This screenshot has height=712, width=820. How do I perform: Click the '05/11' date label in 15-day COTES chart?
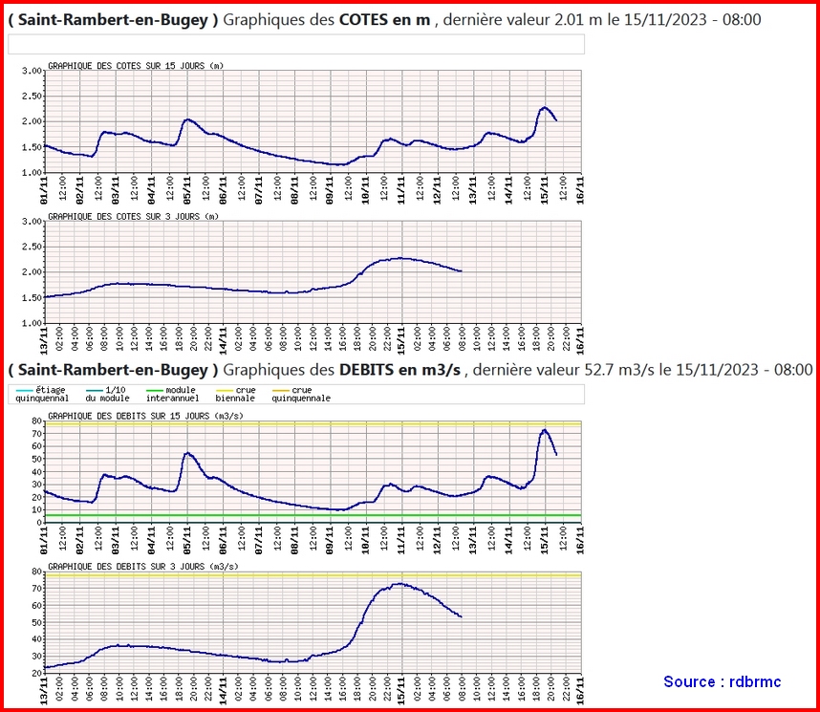187,190
